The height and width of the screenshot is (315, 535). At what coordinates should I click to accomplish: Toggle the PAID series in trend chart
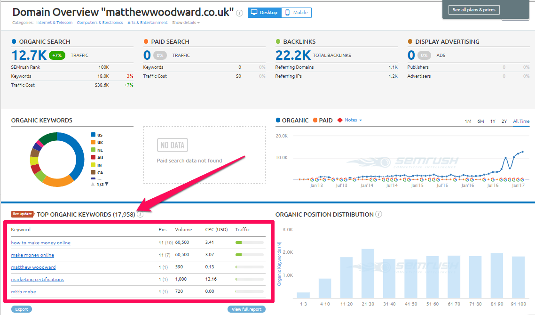323,120
